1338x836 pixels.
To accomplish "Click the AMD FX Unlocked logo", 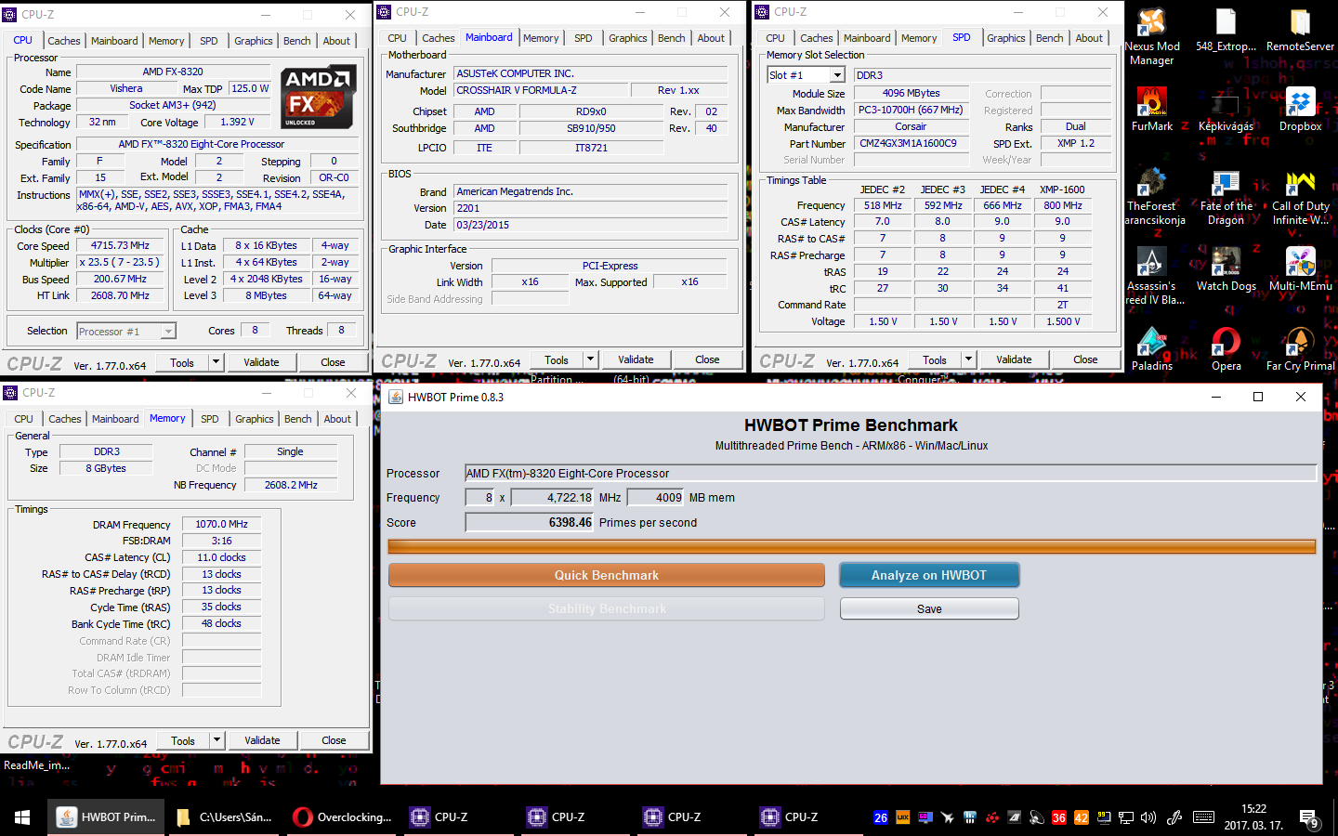I will [x=319, y=97].
